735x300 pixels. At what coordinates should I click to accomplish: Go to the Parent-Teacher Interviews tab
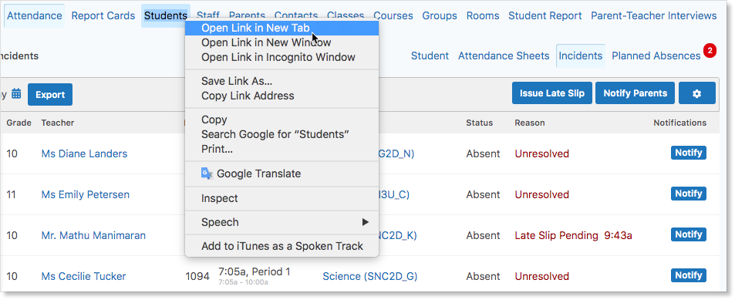(x=653, y=15)
